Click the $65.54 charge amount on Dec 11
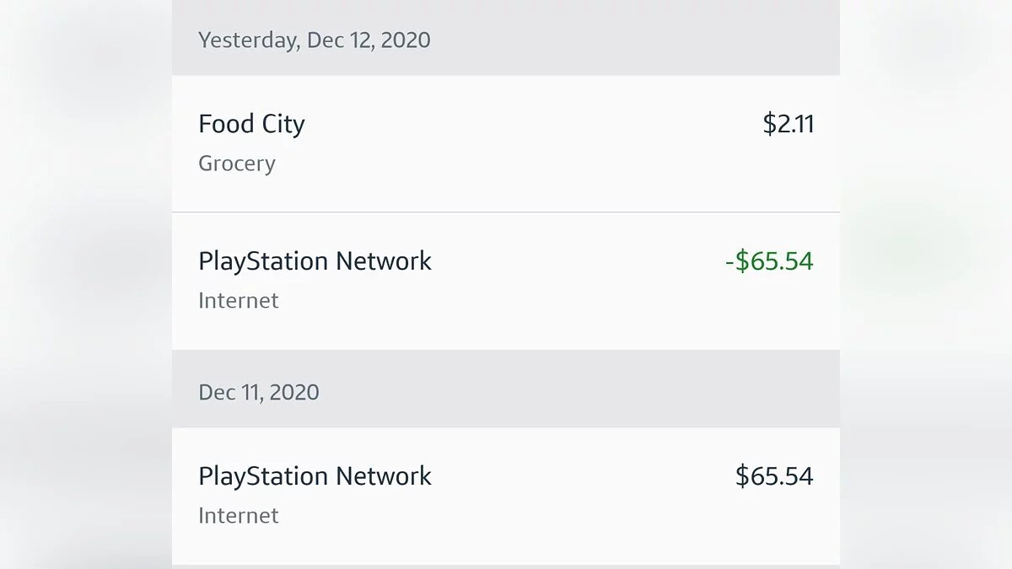 [x=774, y=475]
